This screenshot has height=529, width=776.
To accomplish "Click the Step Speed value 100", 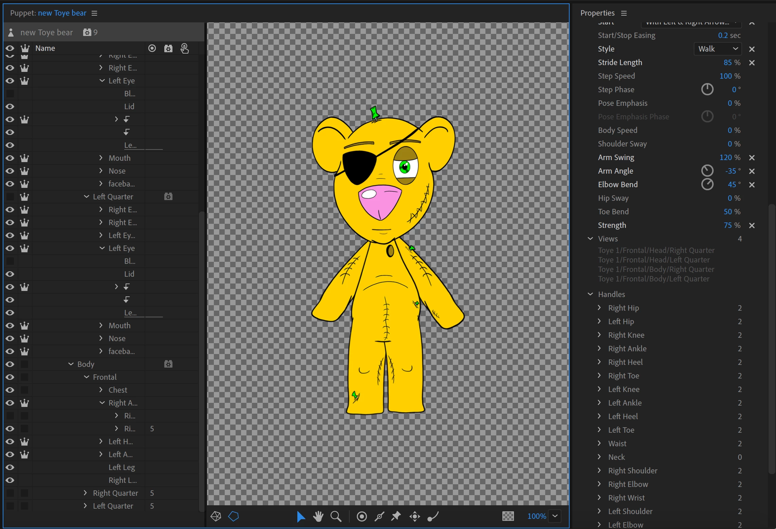I will 726,76.
